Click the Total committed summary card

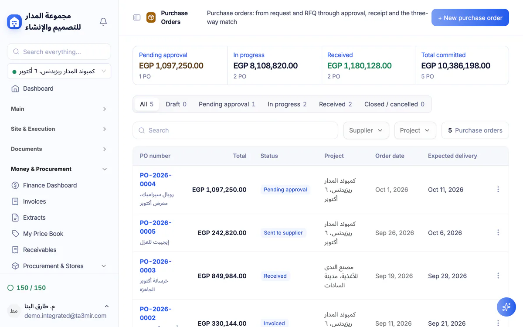click(462, 65)
